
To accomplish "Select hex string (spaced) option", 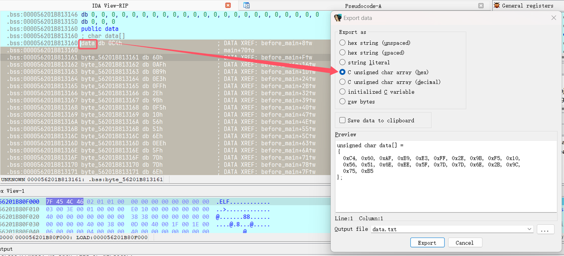I will tap(342, 52).
